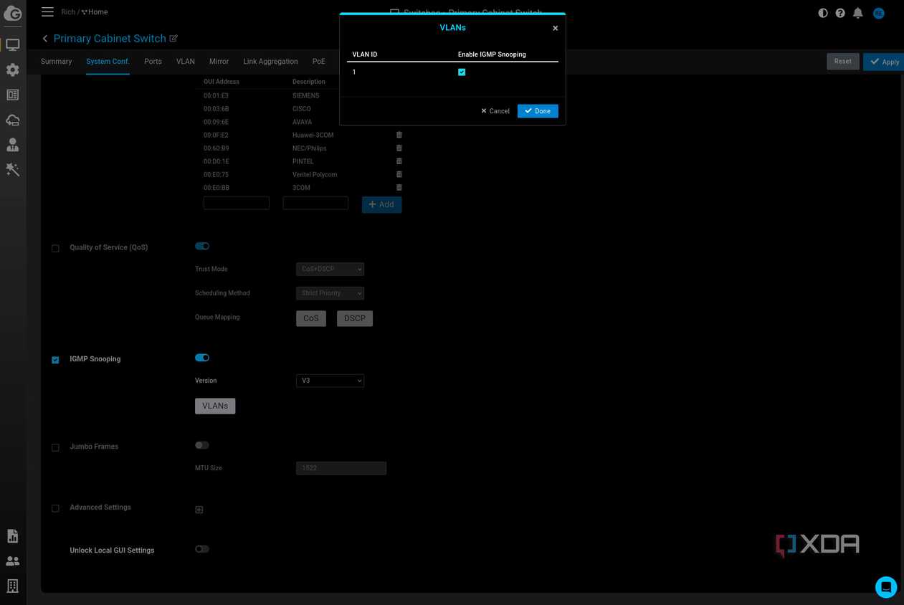Click the Home breadcrumb link
This screenshot has width=904, height=605.
(x=95, y=12)
